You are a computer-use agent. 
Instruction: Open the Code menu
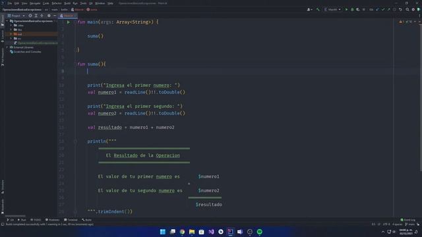(46, 3)
